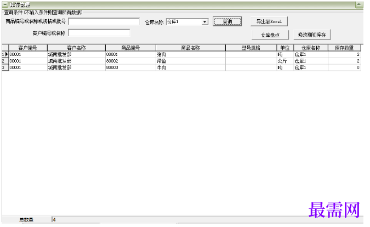Click the 仓库名称 column header
Viewport: 370px width, 227px height.
[x=311, y=48]
